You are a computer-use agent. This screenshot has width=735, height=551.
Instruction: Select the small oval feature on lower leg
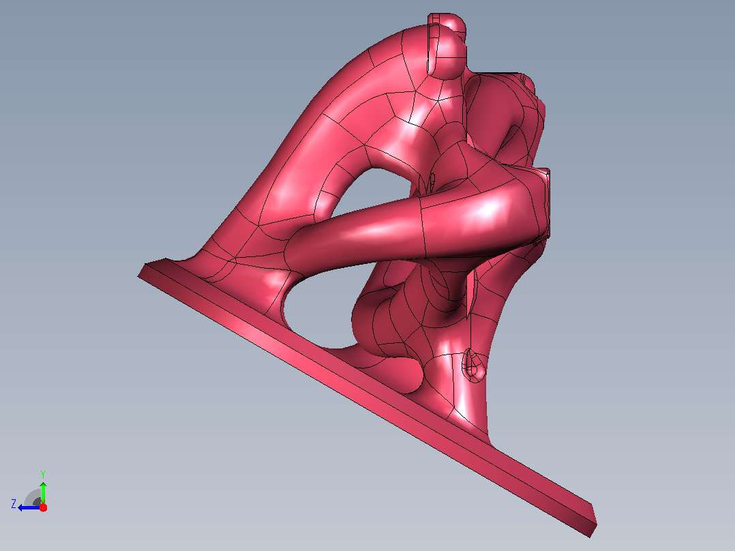coord(473,365)
